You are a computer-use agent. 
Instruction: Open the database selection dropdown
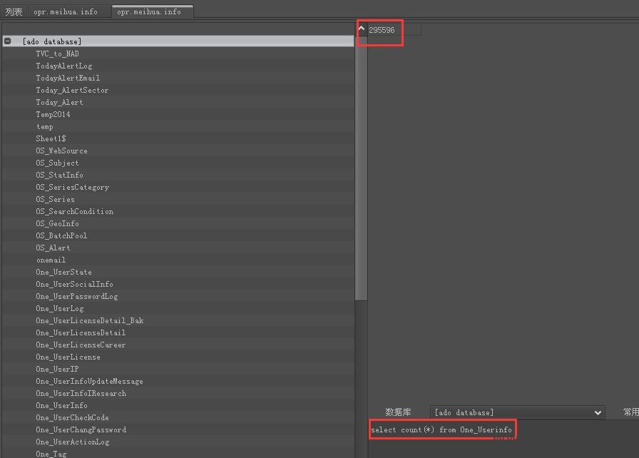coord(517,412)
